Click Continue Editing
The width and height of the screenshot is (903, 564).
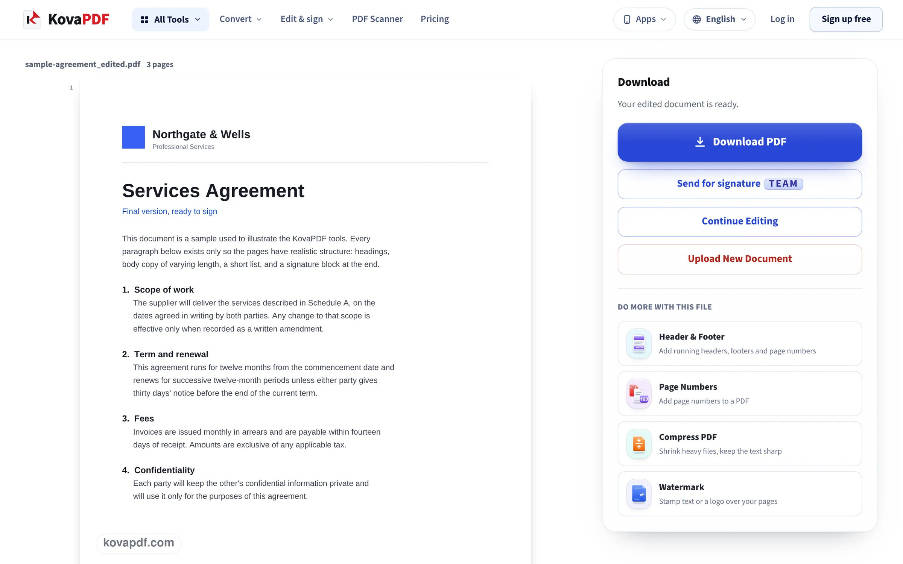[x=740, y=221]
